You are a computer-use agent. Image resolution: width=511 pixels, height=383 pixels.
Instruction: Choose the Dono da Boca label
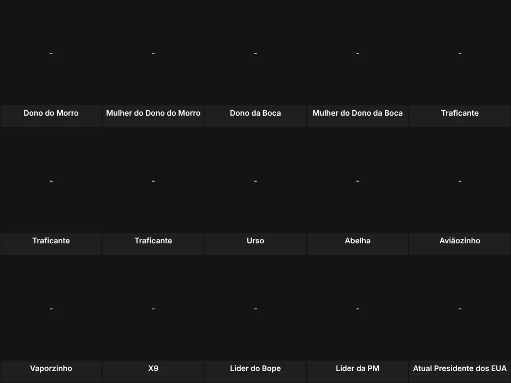coord(255,113)
